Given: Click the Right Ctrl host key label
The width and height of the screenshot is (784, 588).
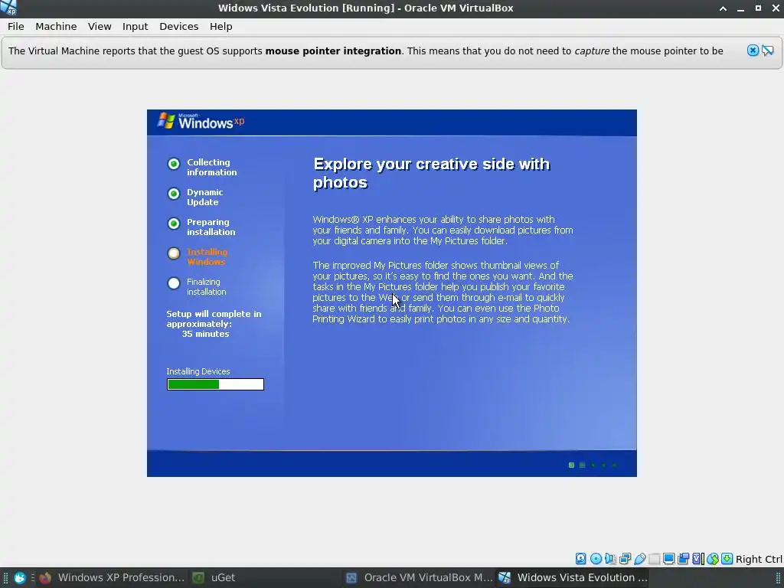Looking at the screenshot, I should (x=759, y=559).
